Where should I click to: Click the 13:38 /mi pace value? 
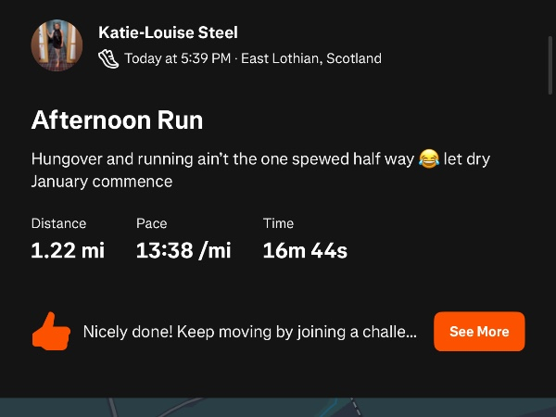coord(183,250)
